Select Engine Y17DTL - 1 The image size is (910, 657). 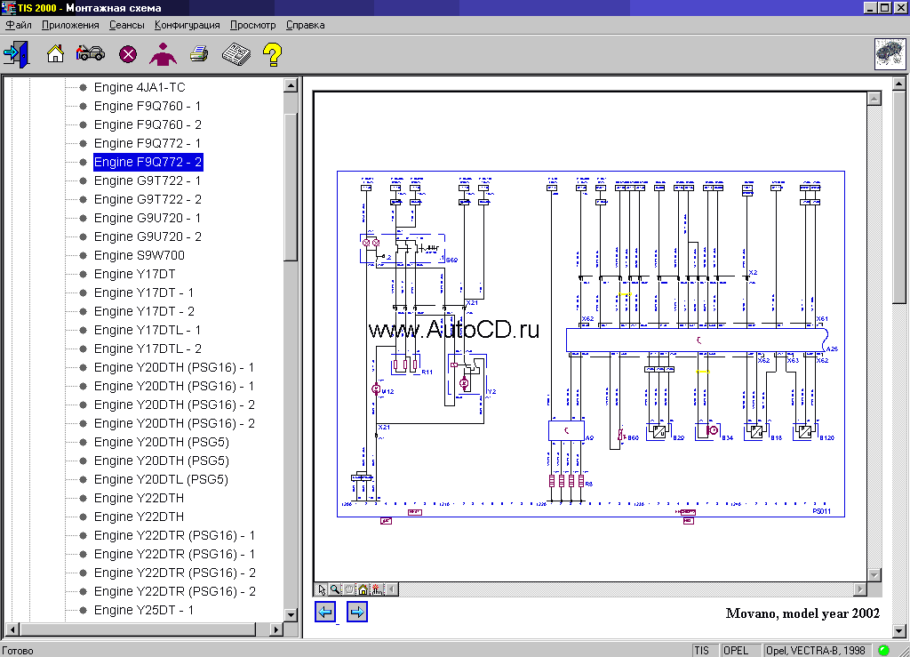(x=148, y=330)
